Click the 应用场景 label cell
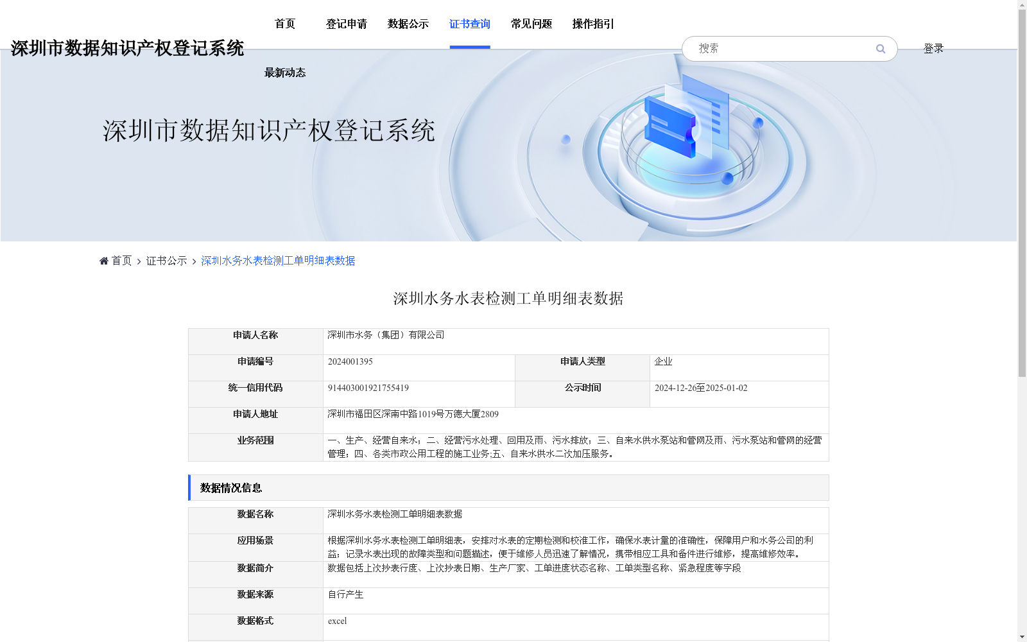 [x=255, y=548]
